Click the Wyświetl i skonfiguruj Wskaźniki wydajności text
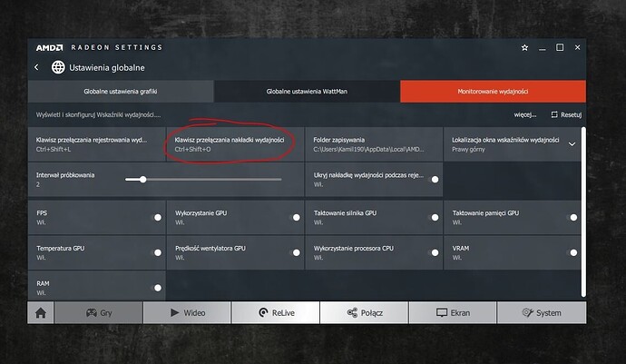626x364 pixels. [x=98, y=115]
